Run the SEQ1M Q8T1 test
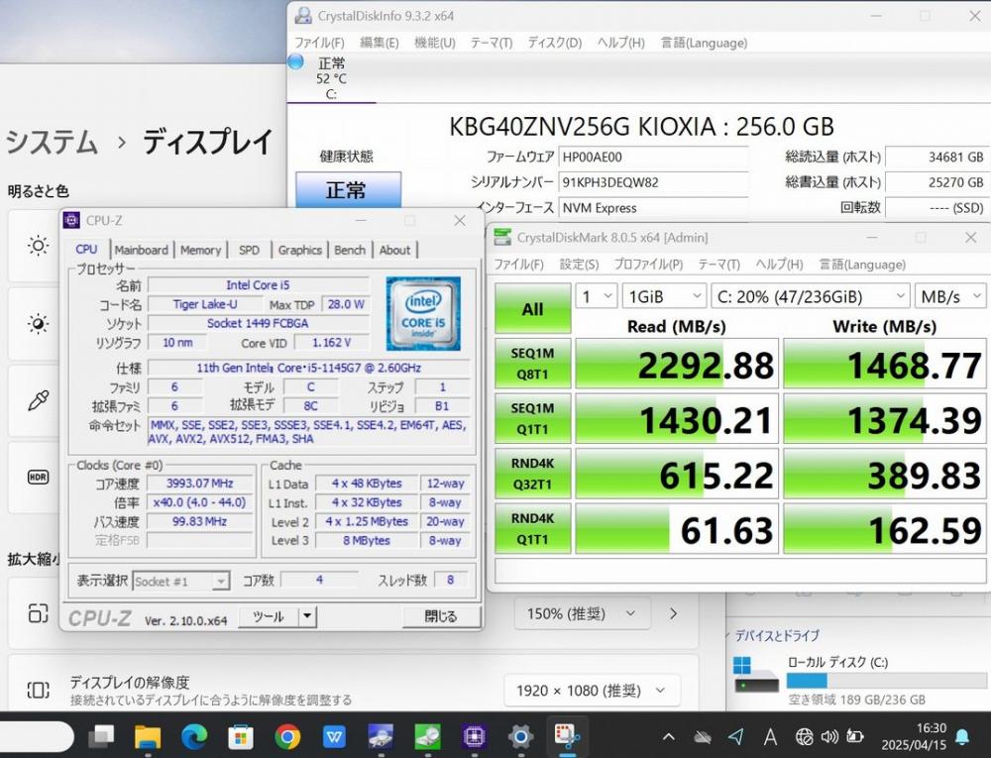The image size is (991, 758). click(x=533, y=364)
